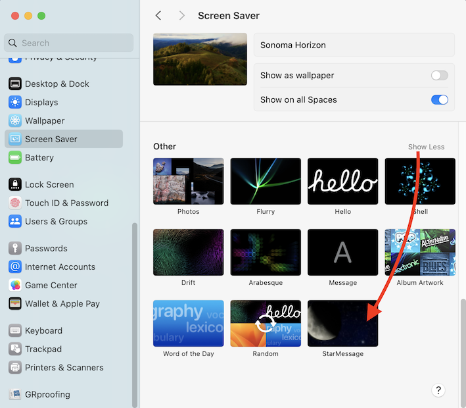Click the Trackpad icon
Image resolution: width=466 pixels, height=408 pixels.
click(x=15, y=349)
